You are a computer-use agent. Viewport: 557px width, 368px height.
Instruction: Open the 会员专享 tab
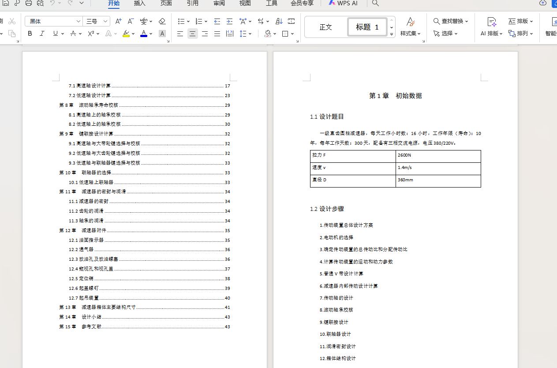[303, 3]
